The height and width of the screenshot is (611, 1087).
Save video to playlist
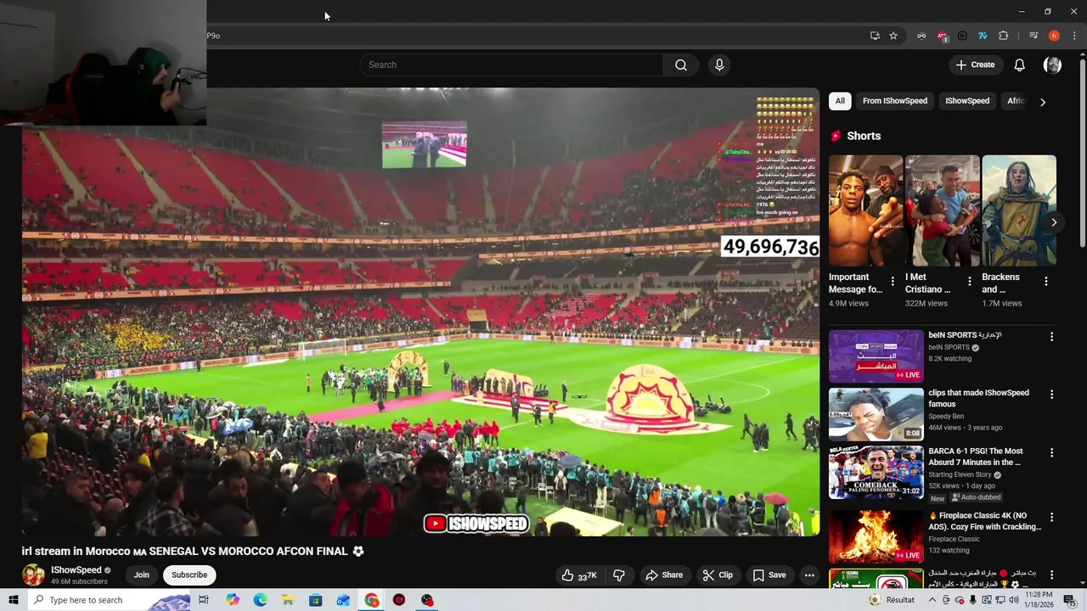[x=769, y=575]
